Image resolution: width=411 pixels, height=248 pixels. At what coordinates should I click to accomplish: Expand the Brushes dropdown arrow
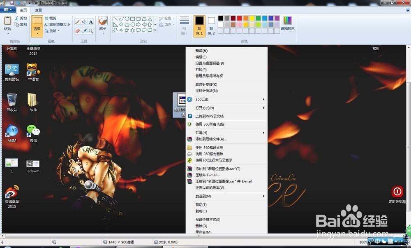(103, 33)
